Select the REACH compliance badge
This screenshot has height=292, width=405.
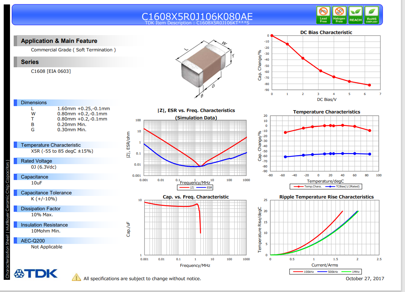(x=355, y=15)
